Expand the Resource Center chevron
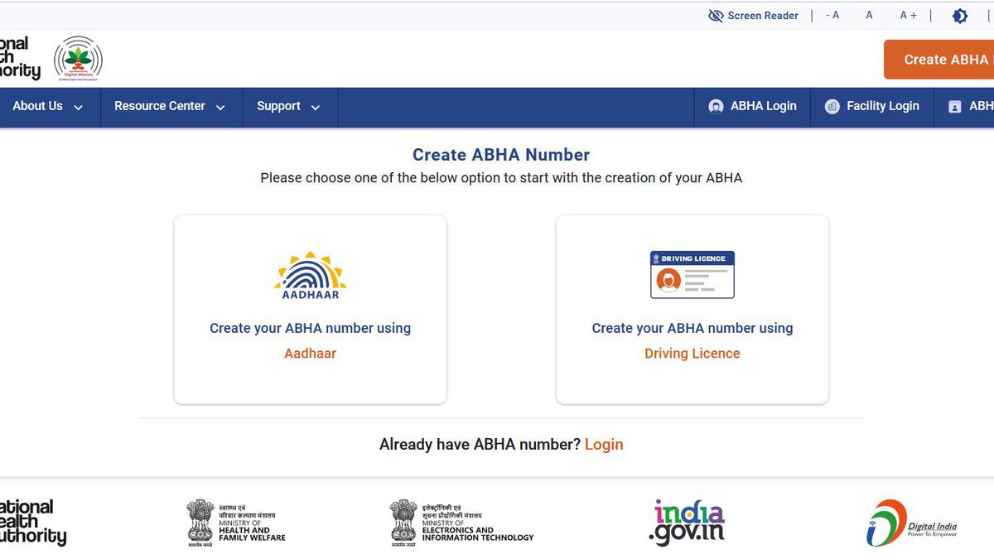 [x=220, y=108]
